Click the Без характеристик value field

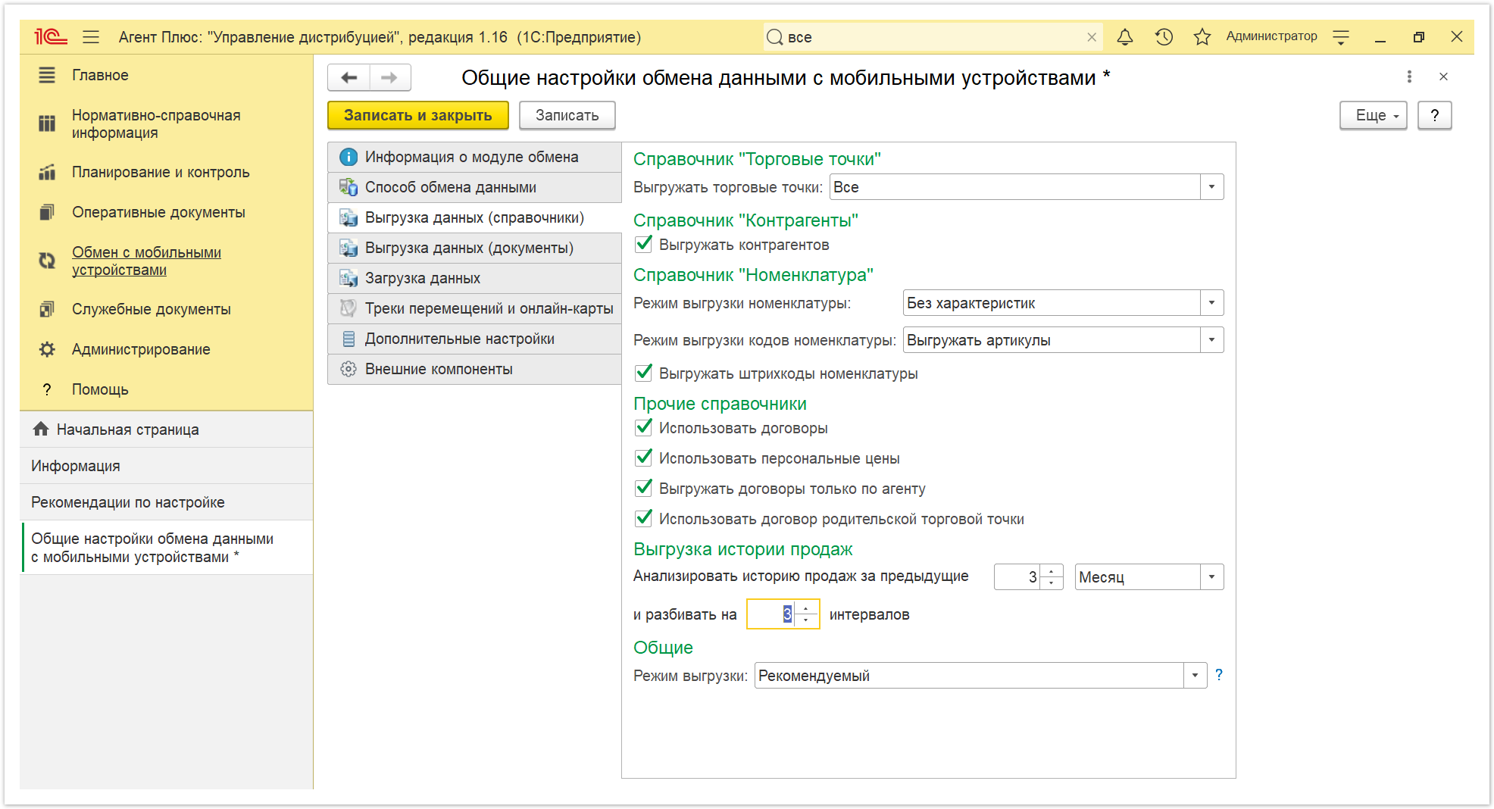[x=1052, y=303]
